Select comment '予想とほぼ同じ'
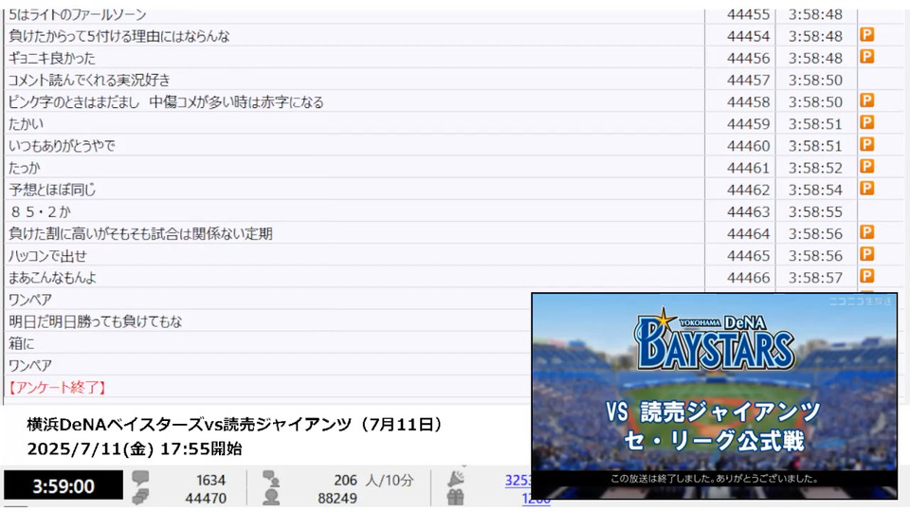The width and height of the screenshot is (910, 512). pyautogui.click(x=52, y=190)
